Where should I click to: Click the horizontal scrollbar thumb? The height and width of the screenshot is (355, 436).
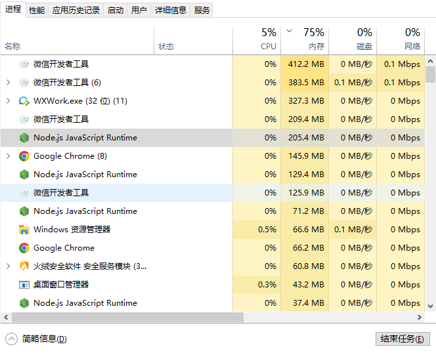(x=127, y=317)
